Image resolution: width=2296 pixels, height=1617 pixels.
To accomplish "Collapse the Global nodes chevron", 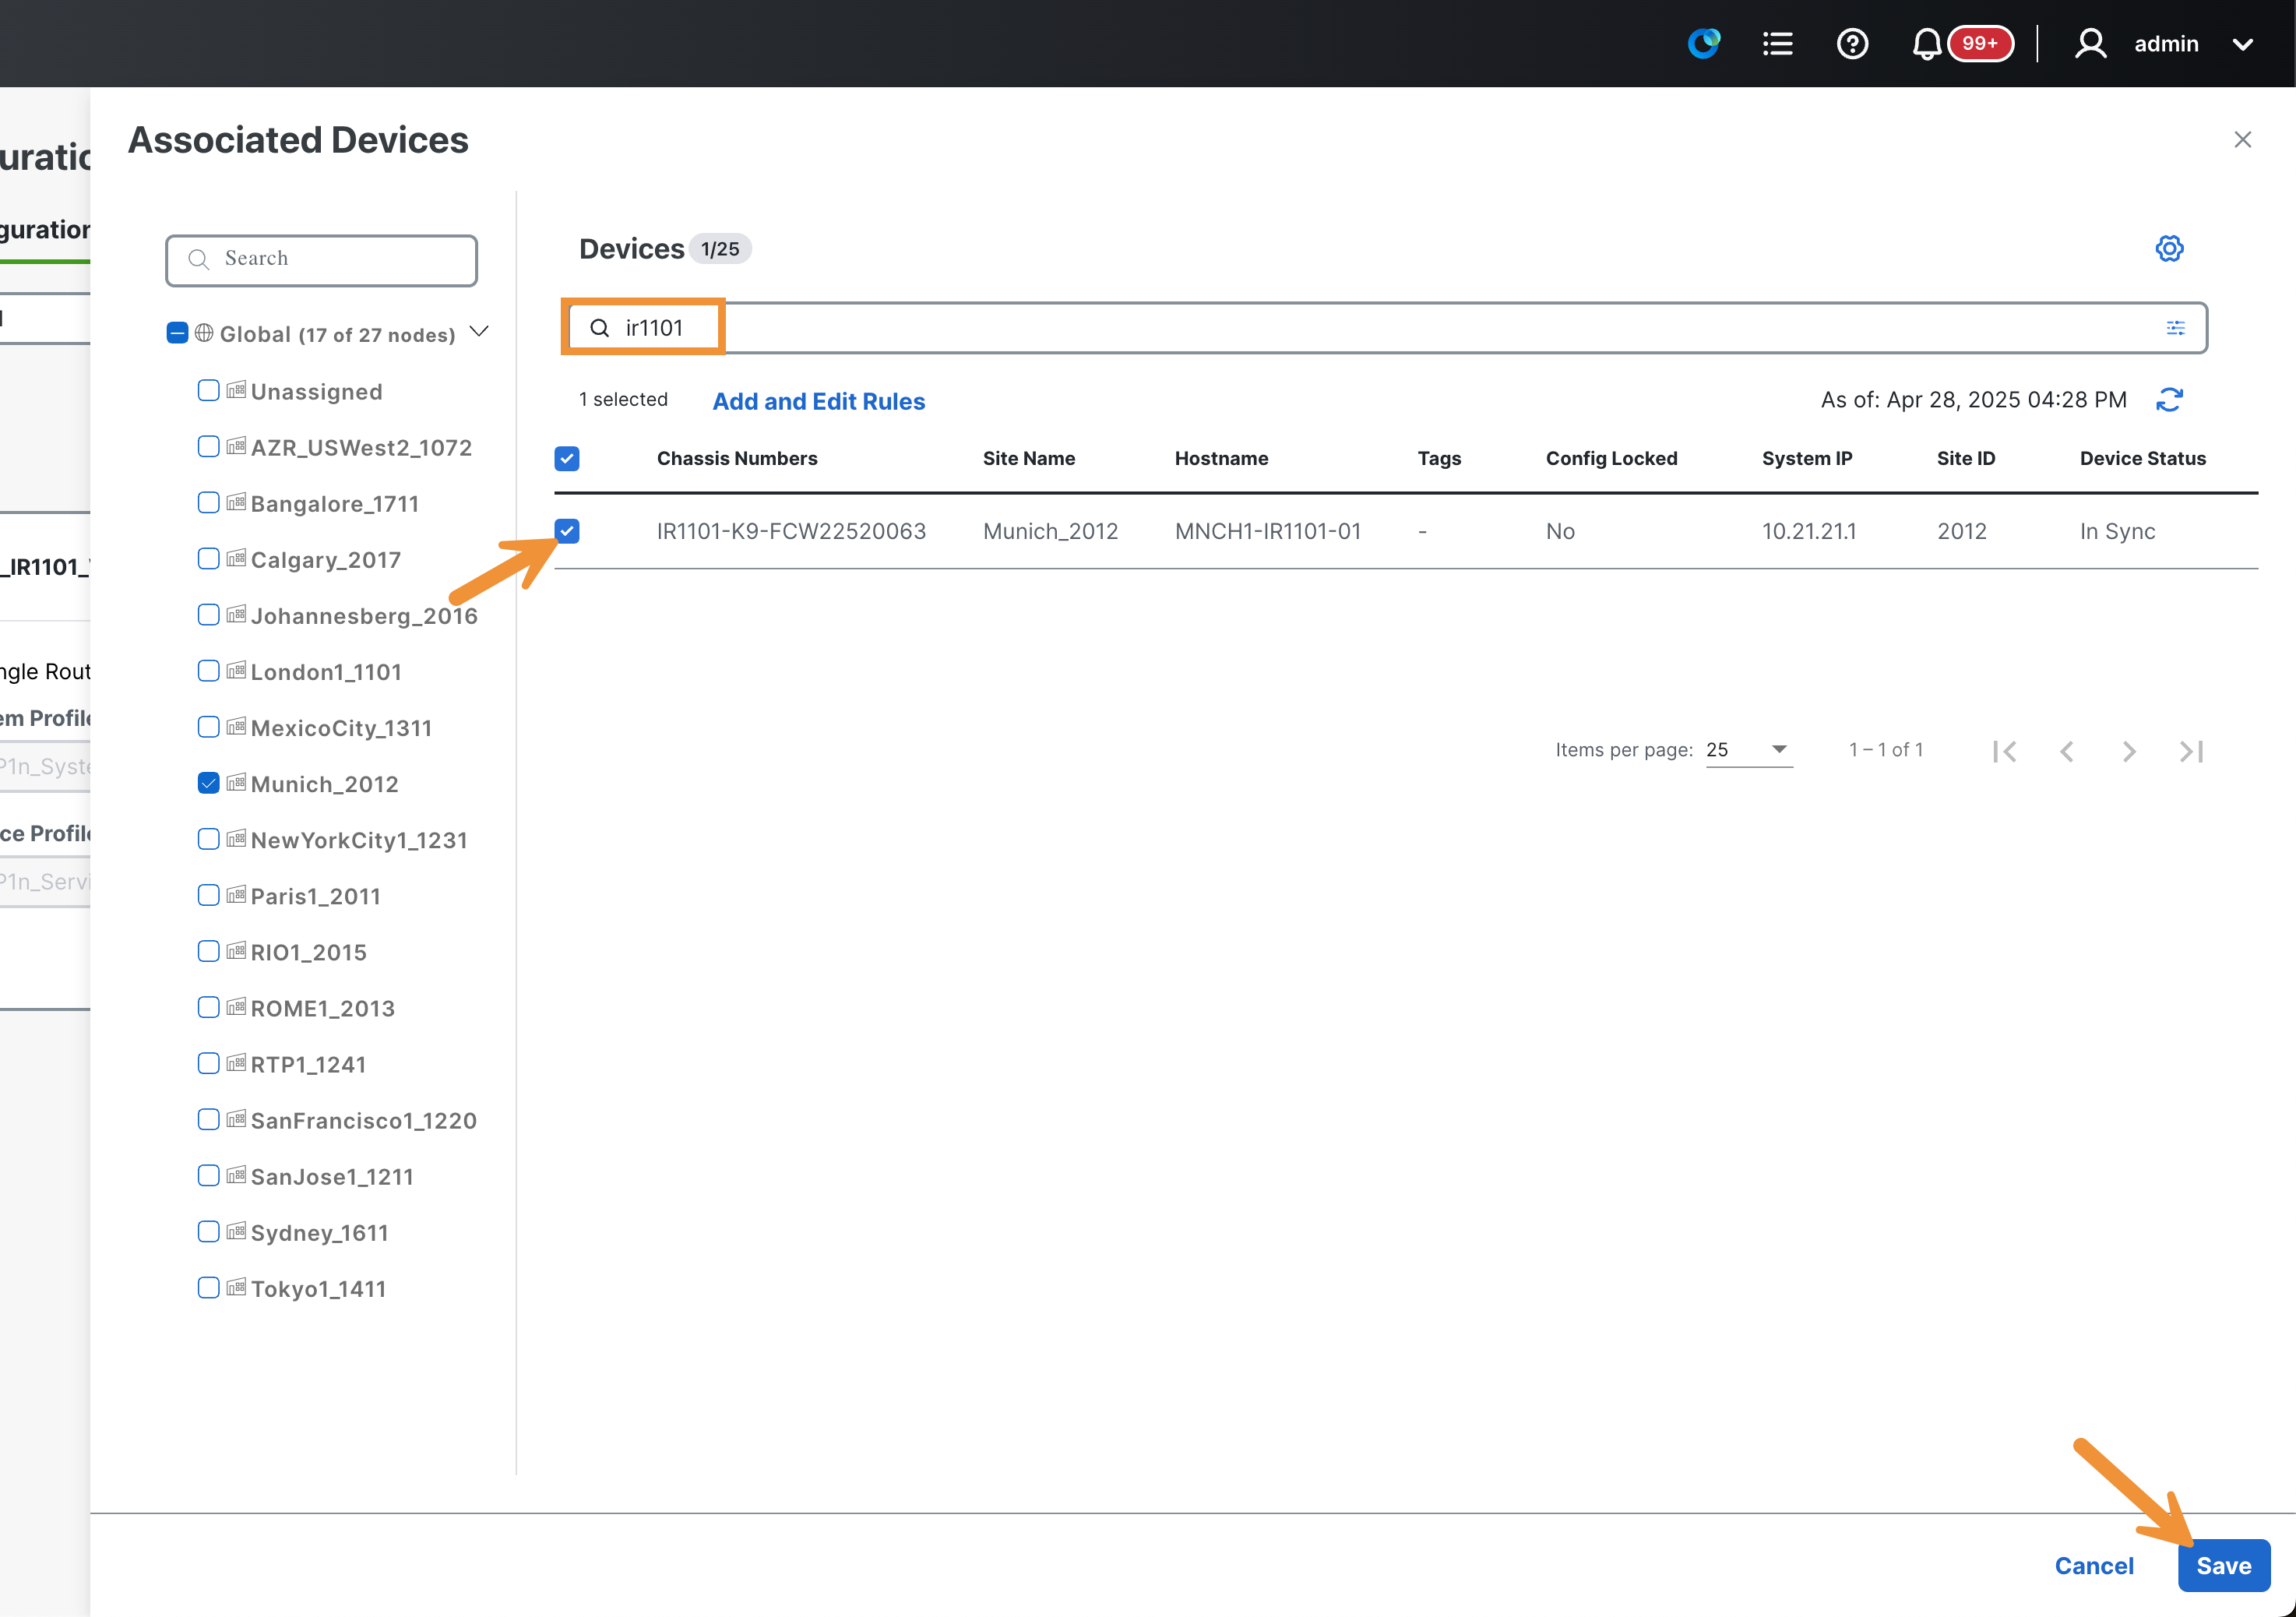I will [x=479, y=332].
